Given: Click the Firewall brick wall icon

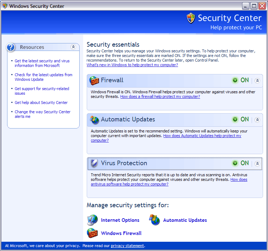Looking at the screenshot, I should coord(94,80).
